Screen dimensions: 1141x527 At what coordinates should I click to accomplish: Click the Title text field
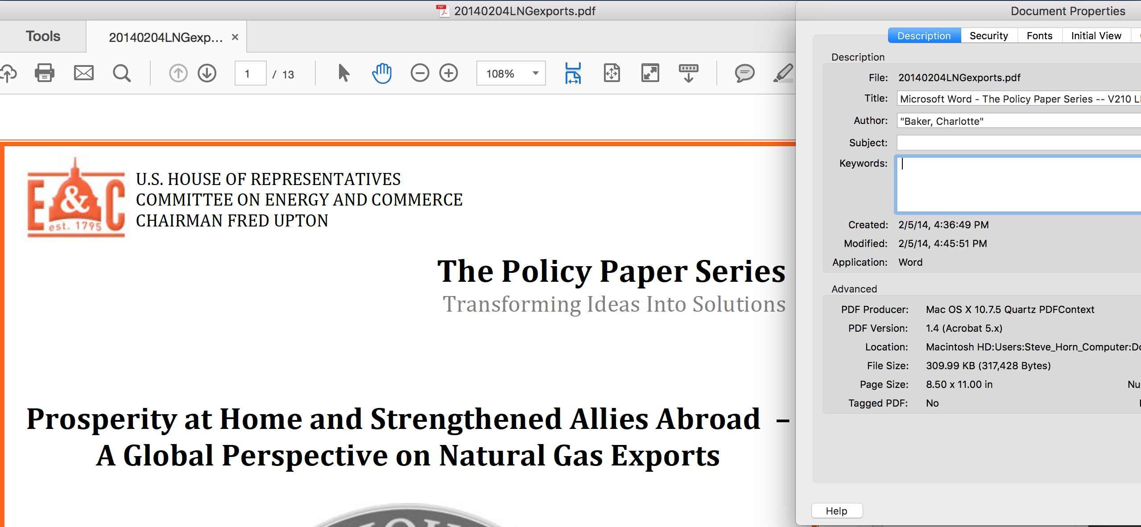(1019, 99)
